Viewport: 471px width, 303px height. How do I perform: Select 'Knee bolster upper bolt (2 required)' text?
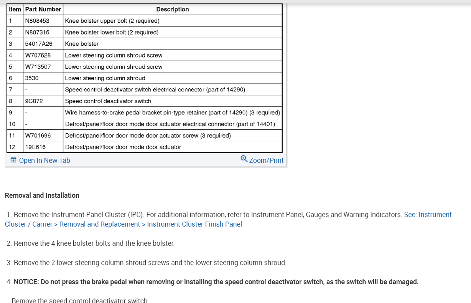pyautogui.click(x=112, y=21)
